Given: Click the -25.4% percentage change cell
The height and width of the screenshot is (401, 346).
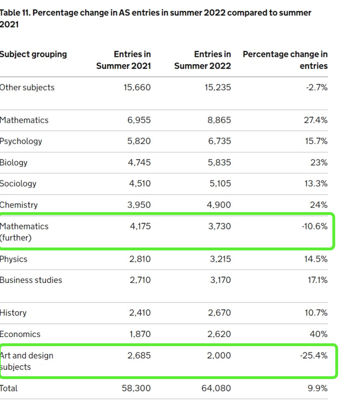Looking at the screenshot, I should pyautogui.click(x=314, y=355).
